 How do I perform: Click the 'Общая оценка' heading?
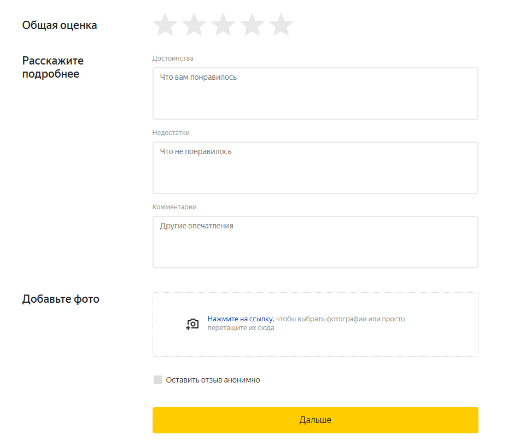click(60, 25)
